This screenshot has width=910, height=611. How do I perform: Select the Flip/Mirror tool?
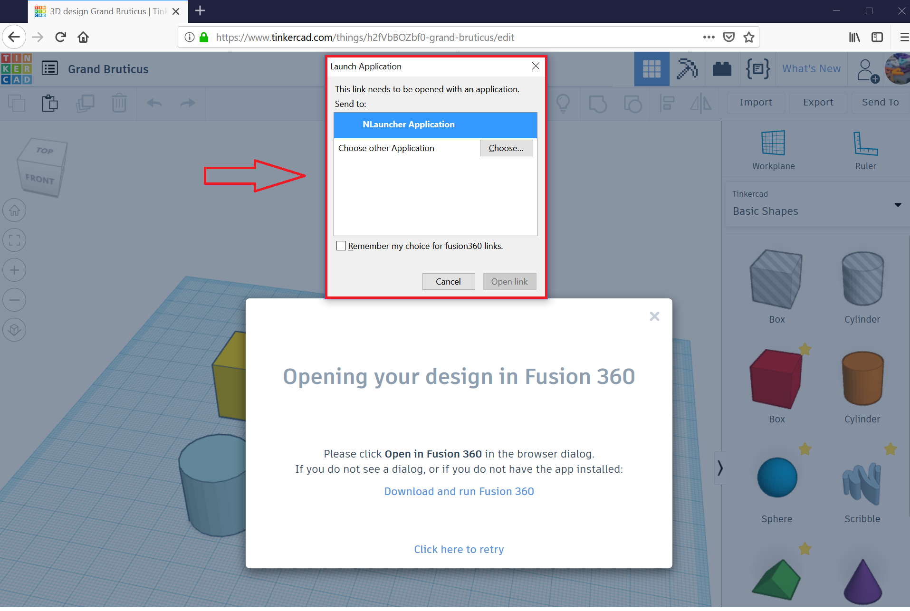point(700,103)
